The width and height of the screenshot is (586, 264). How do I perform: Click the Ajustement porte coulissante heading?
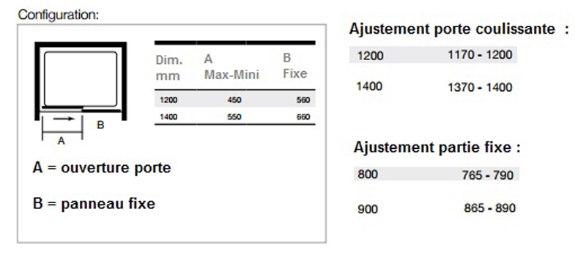(x=459, y=29)
